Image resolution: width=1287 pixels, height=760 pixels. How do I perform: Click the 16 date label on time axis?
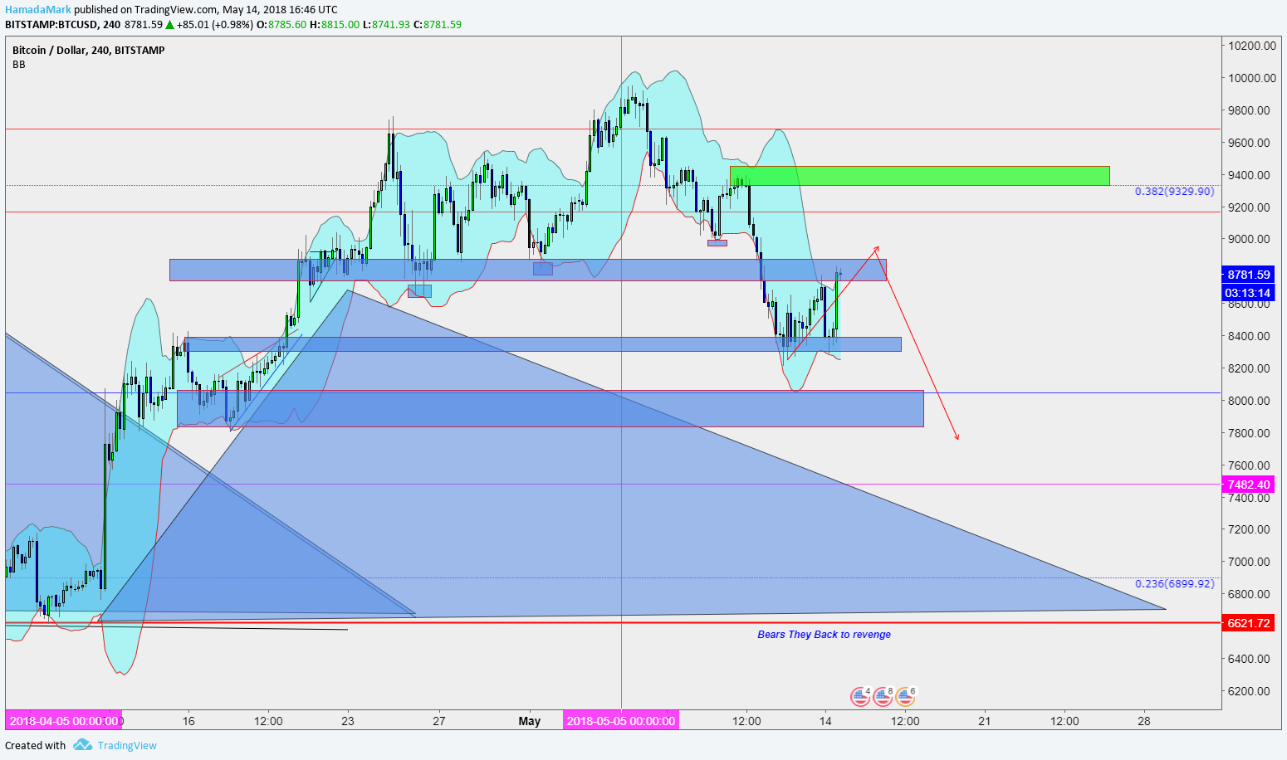[x=188, y=721]
